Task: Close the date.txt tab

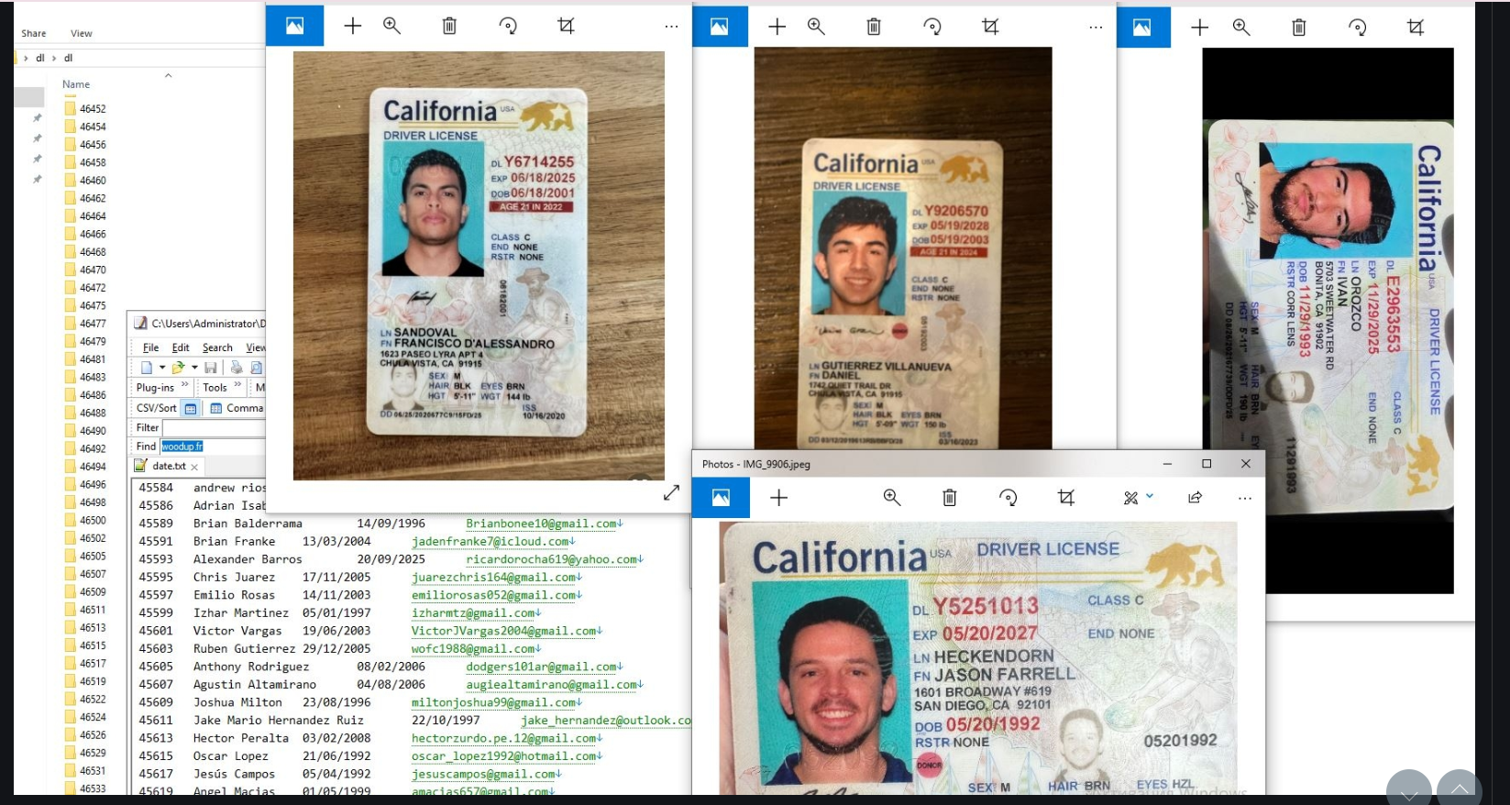Action: 194,467
